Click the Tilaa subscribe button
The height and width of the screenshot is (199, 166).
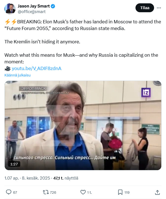click(145, 8)
